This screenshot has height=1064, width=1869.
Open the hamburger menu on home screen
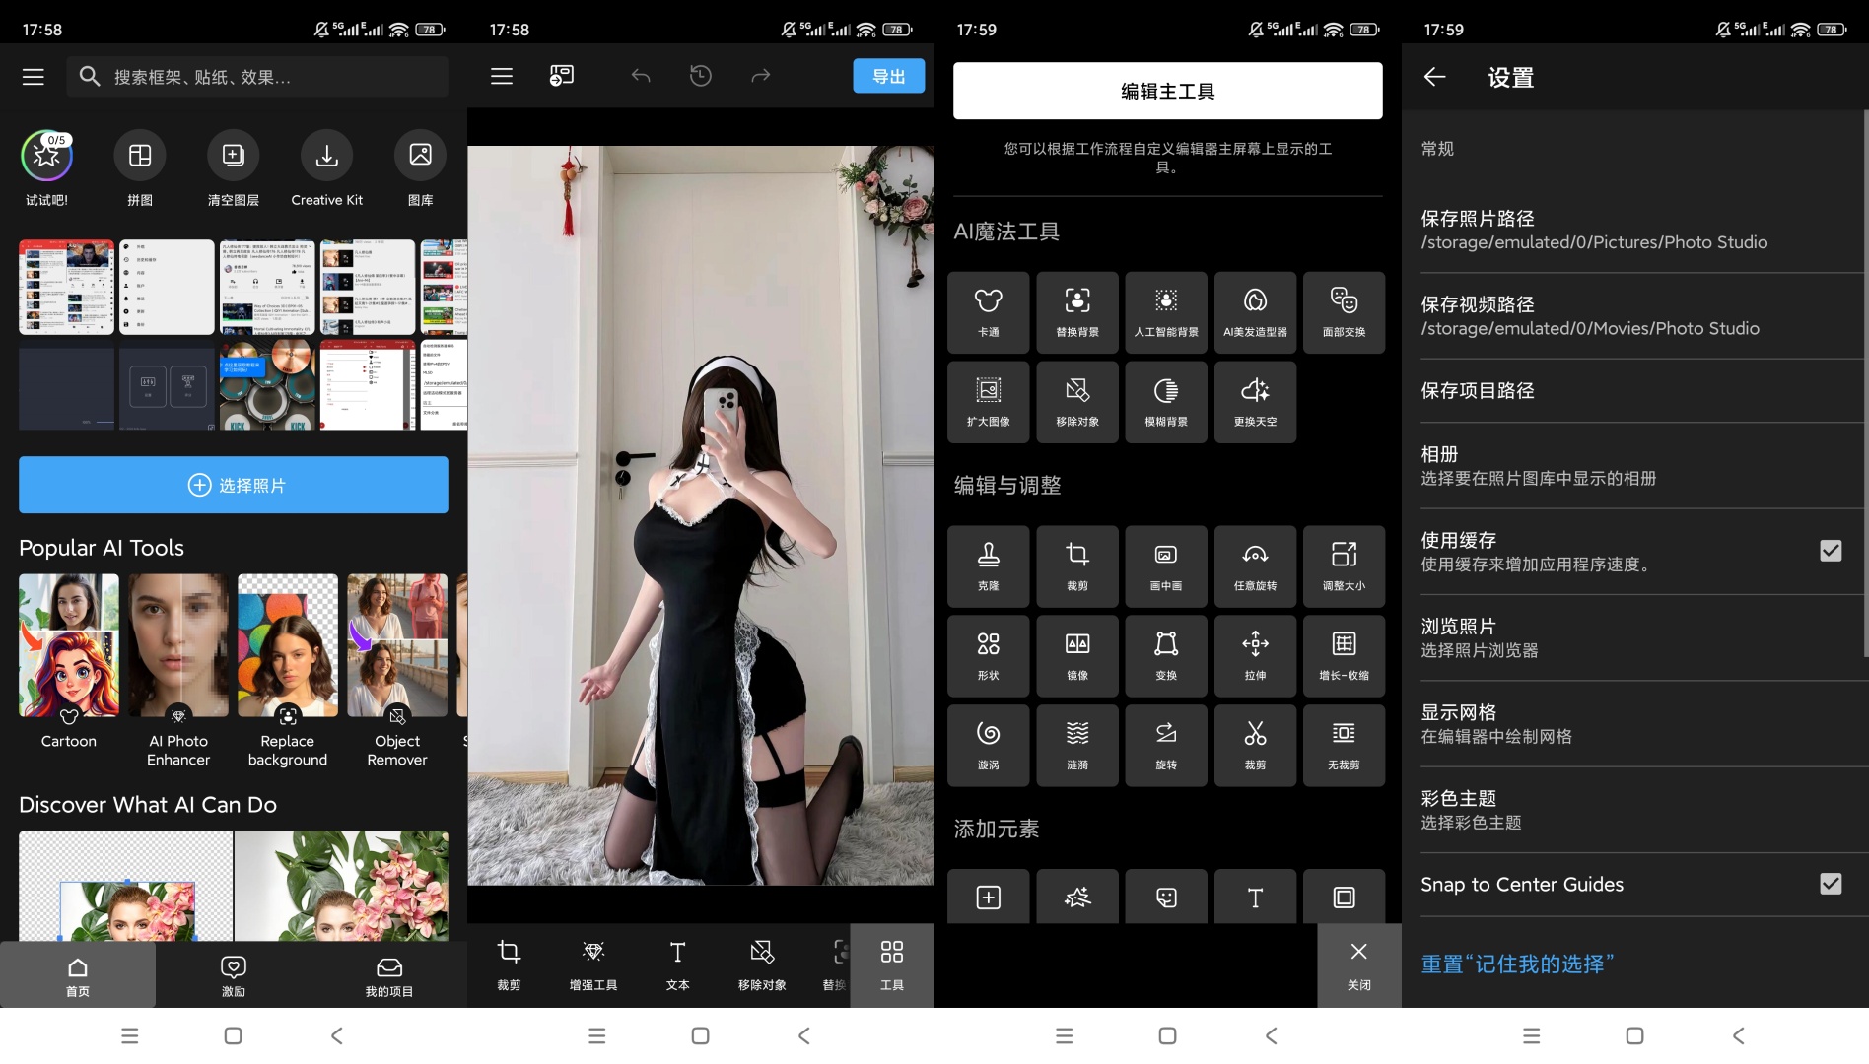33,76
